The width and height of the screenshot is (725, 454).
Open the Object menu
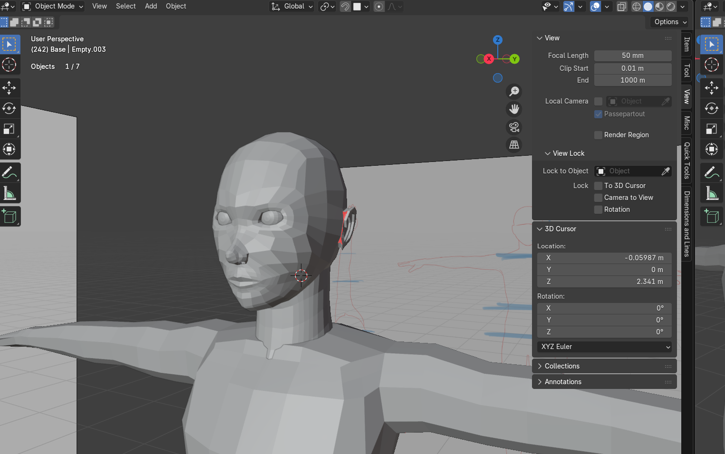[x=175, y=6]
